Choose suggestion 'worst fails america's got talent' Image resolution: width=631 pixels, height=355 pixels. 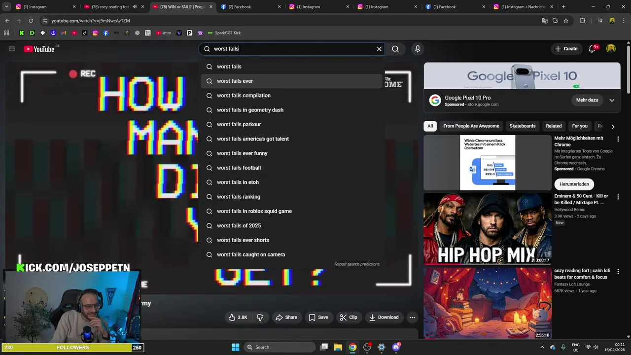point(292,139)
